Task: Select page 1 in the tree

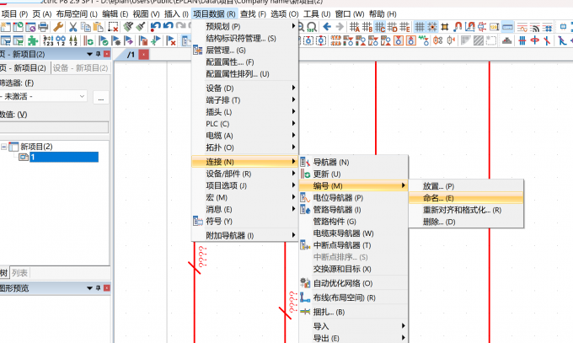Action: pyautogui.click(x=63, y=158)
